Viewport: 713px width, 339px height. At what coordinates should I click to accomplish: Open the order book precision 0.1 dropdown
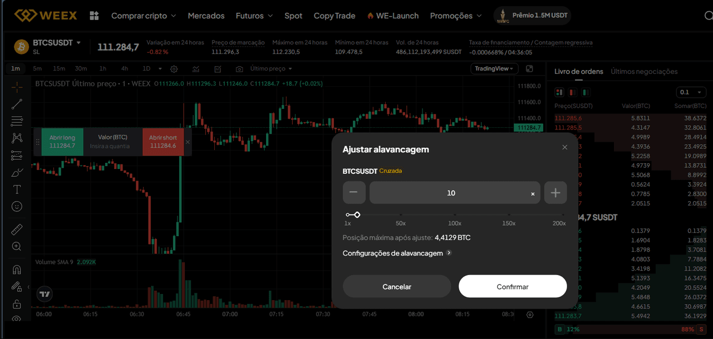[x=690, y=92]
